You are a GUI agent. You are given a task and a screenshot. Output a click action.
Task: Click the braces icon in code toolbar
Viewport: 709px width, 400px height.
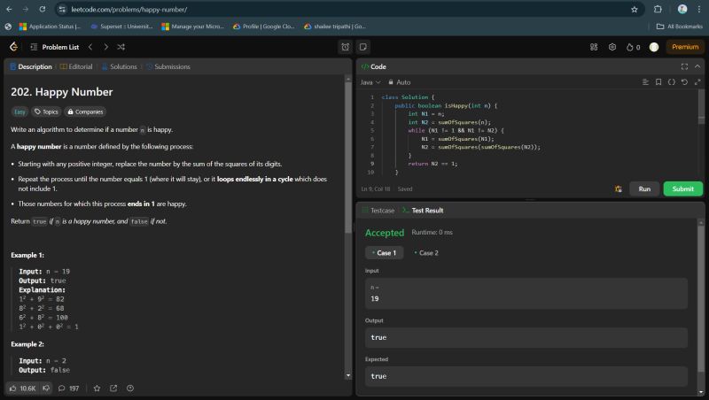[672, 82]
